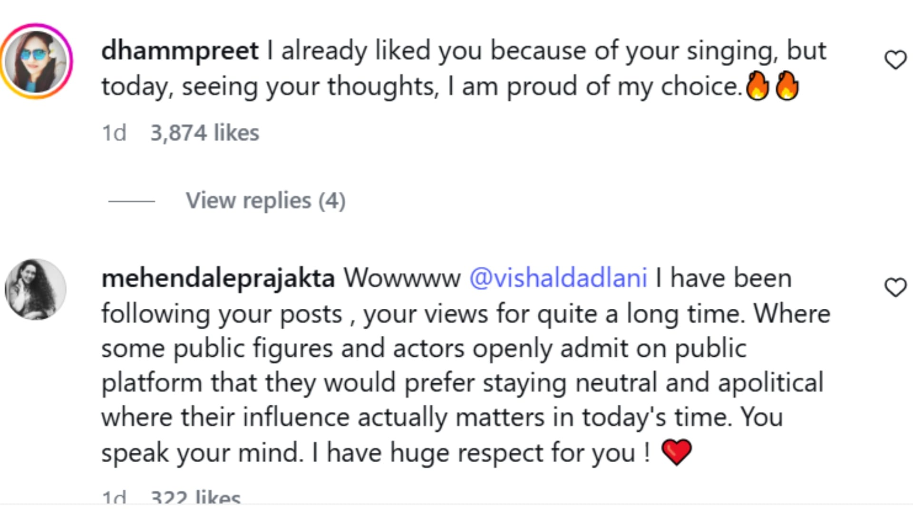Click the second fire emoji after 'choice.'

787,85
